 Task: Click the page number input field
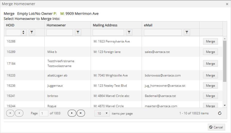click(x=44, y=113)
